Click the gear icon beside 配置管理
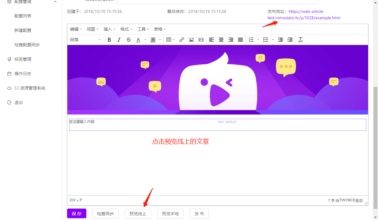The width and height of the screenshot is (378, 220). pos(9,2)
